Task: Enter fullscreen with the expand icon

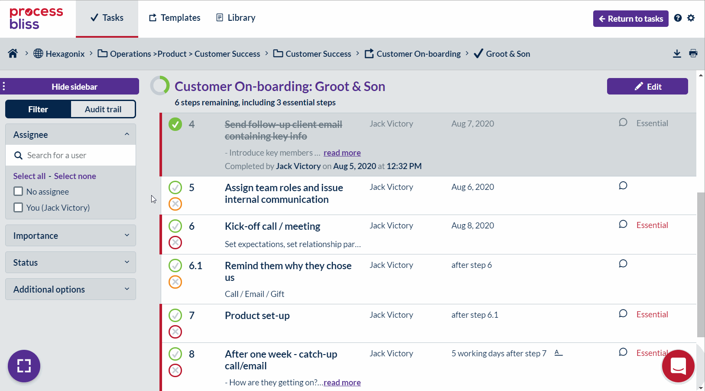Action: coord(24,366)
